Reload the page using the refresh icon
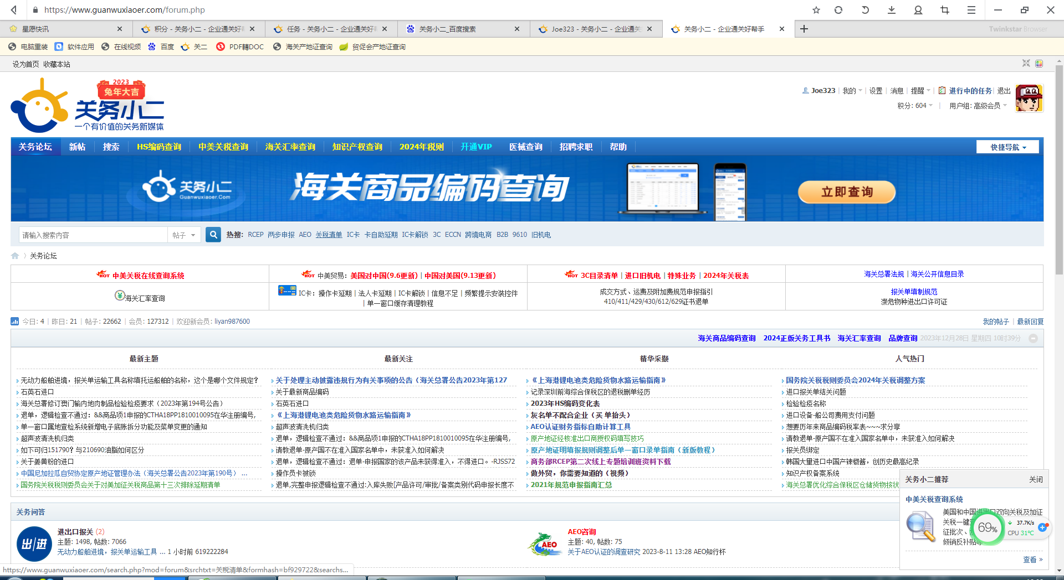 point(838,10)
